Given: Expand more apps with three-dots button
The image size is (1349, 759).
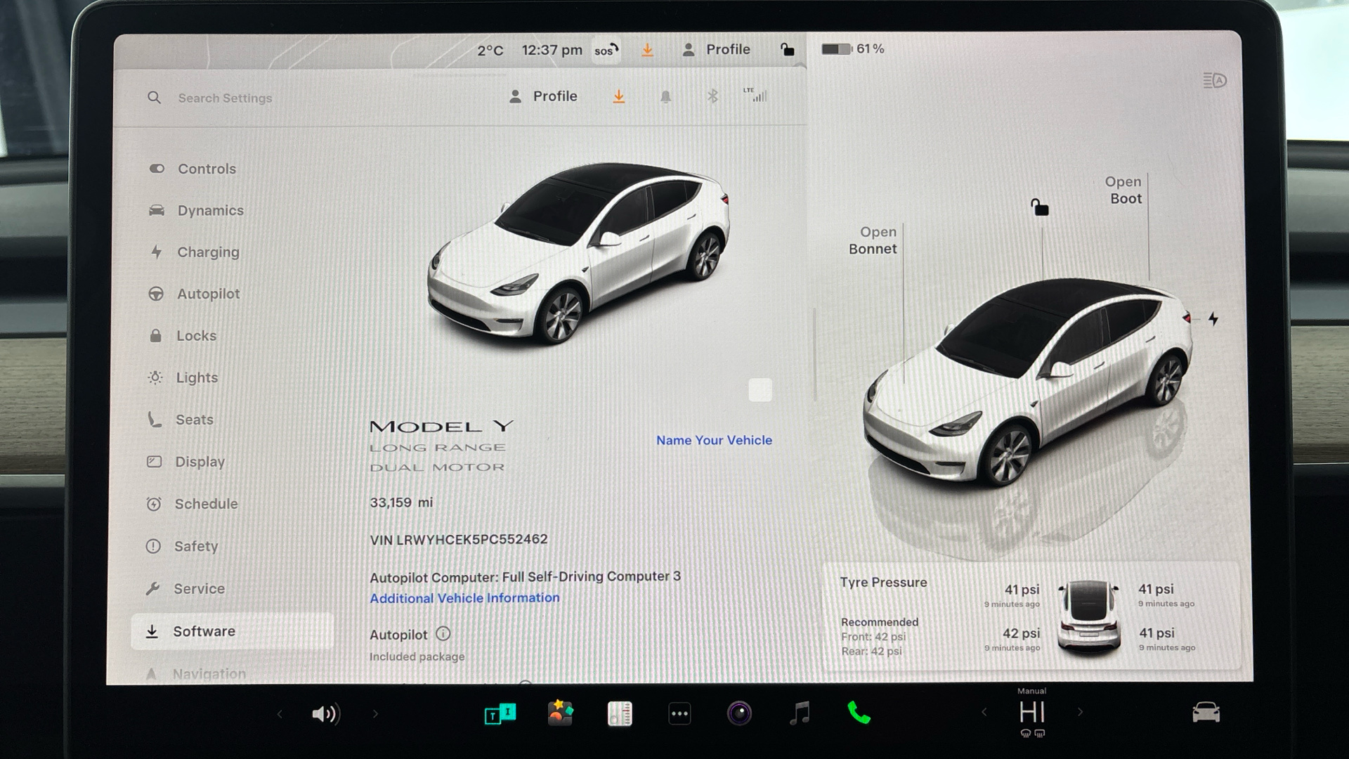Looking at the screenshot, I should pos(679,713).
